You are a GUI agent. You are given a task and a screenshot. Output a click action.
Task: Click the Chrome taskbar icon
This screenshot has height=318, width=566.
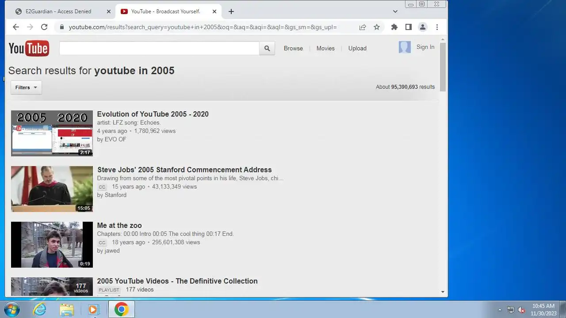121,310
